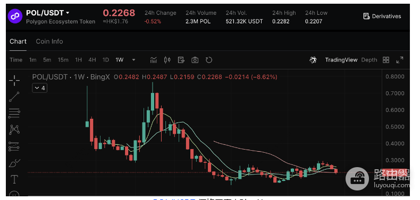
Task: Select the forecast measurement tool
Action: point(14,146)
